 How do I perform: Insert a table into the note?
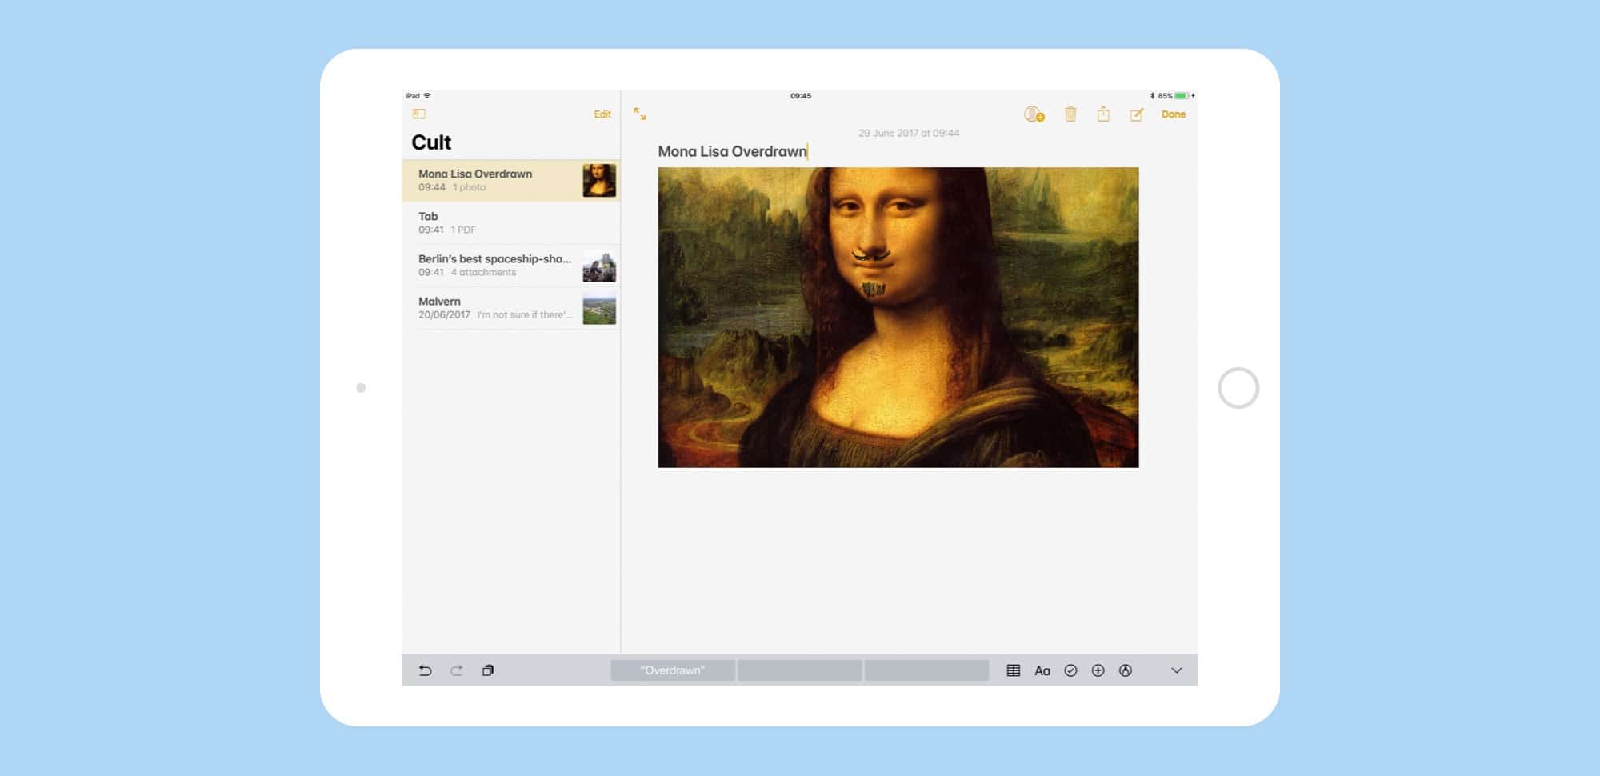tap(1014, 670)
